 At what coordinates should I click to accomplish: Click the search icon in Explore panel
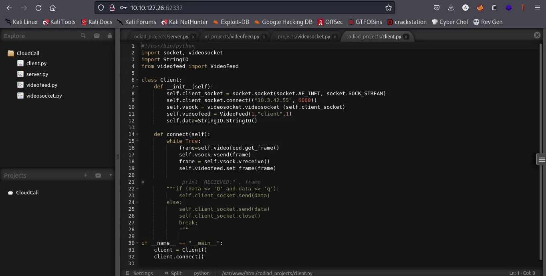[83, 36]
